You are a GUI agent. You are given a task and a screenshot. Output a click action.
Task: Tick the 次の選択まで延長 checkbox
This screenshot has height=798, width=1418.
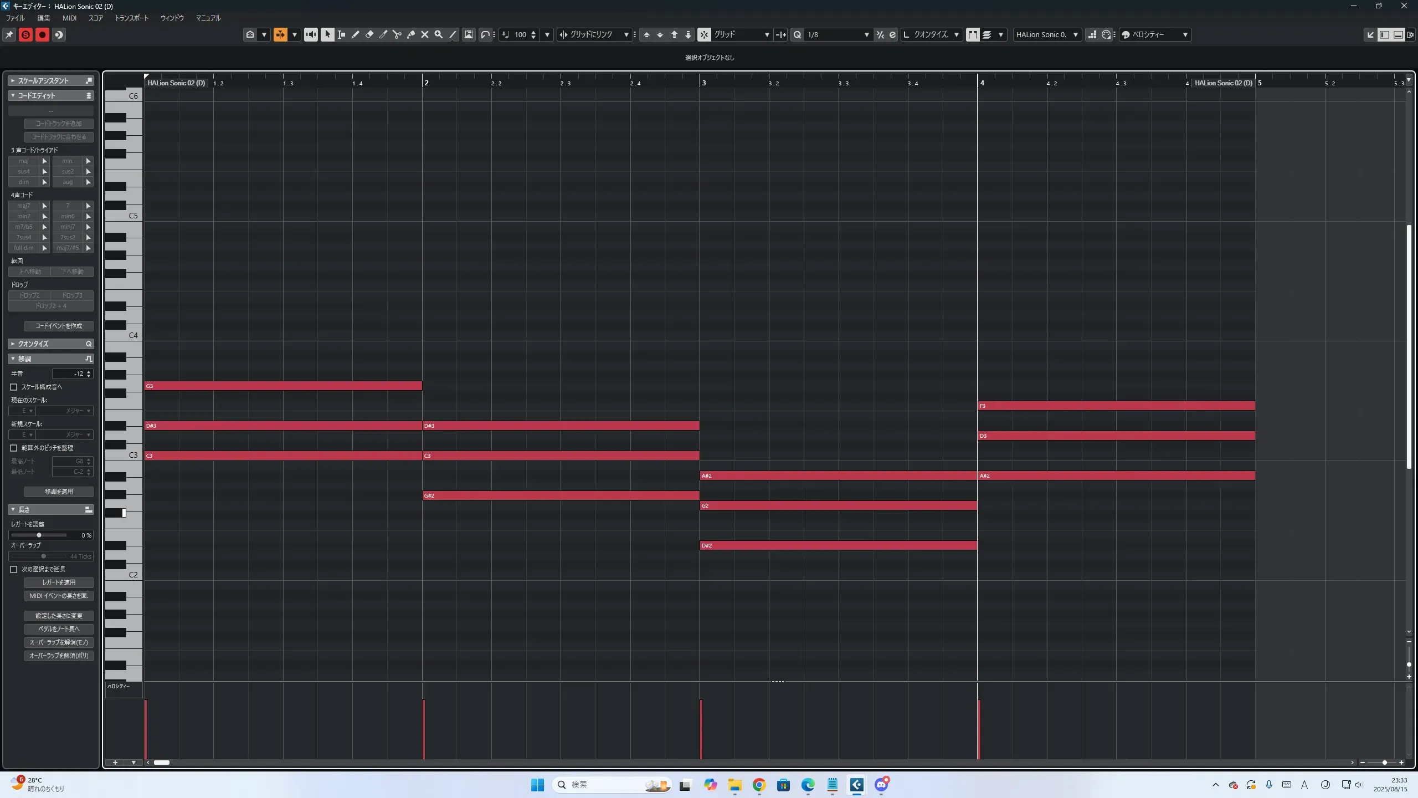pyautogui.click(x=14, y=569)
